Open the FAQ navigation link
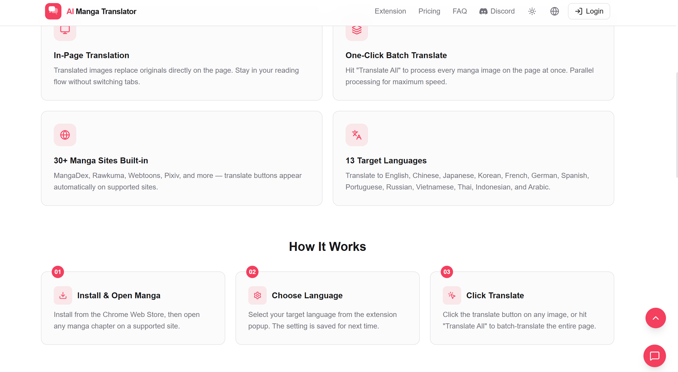This screenshot has height=372, width=678. (x=459, y=11)
